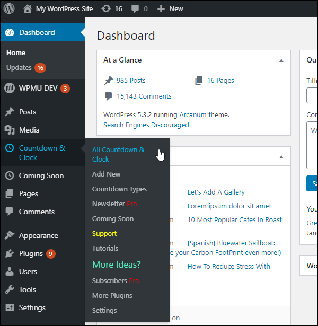318x326 pixels.
Task: Open the yellow Support submenu item
Action: pyautogui.click(x=104, y=233)
